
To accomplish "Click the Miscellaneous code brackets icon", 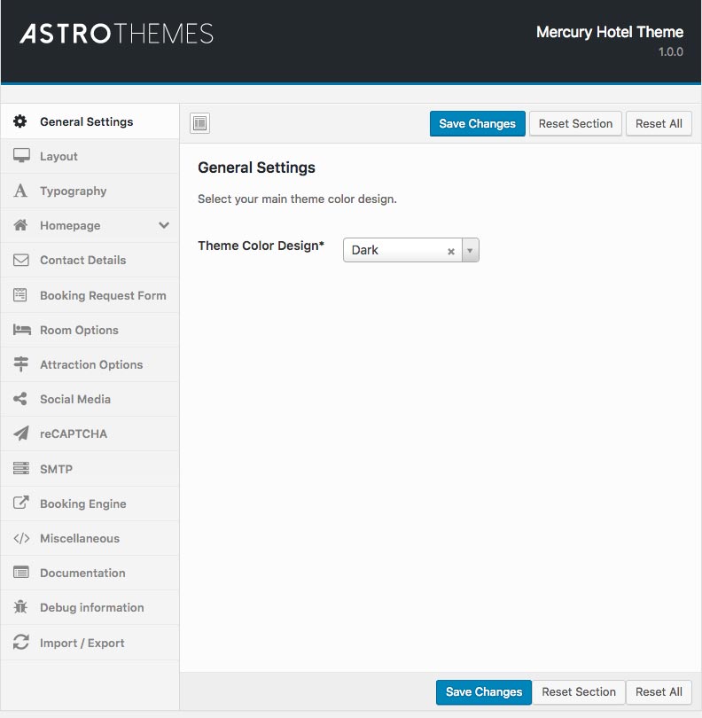I will 21,538.
